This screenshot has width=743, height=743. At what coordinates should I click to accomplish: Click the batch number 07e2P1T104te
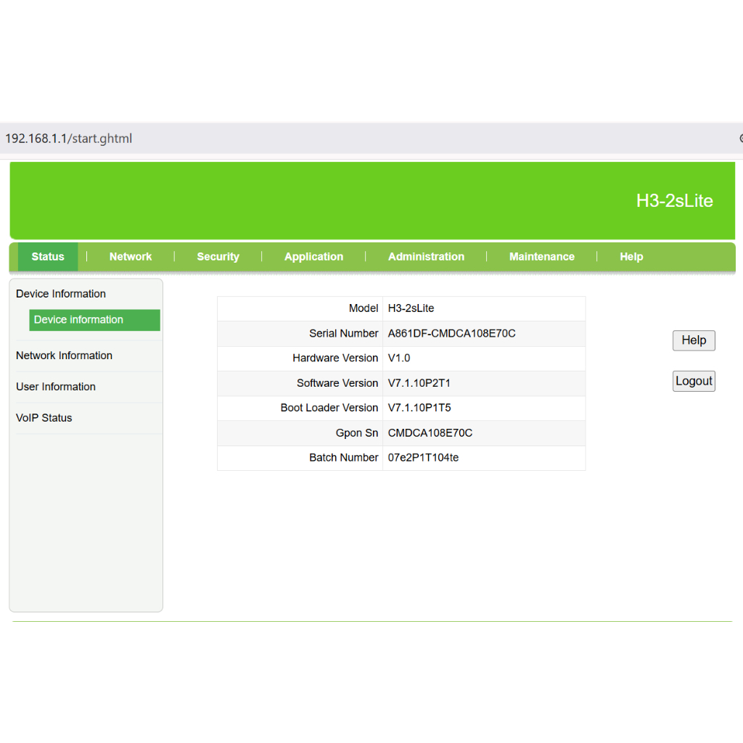click(423, 458)
